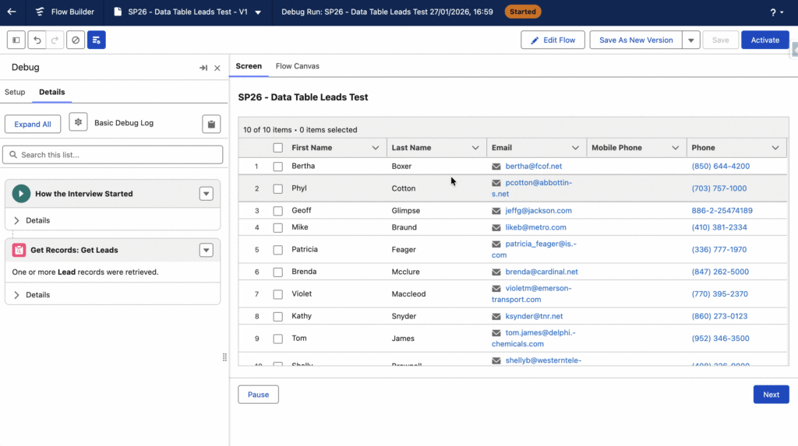Open the dropdown arrow next to Save As New Version
This screenshot has width=798, height=446.
[690, 40]
